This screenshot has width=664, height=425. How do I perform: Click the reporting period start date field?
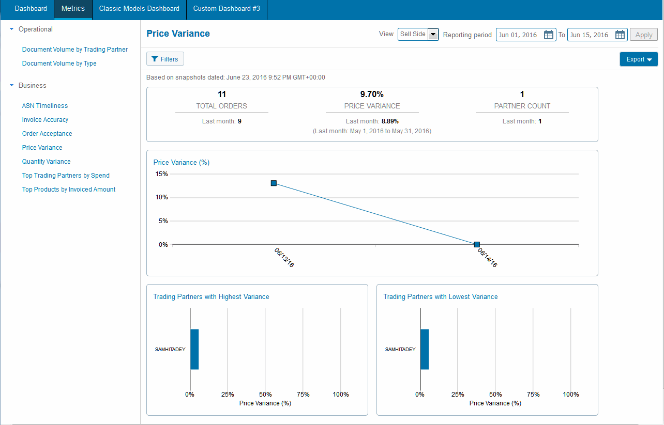click(x=520, y=35)
